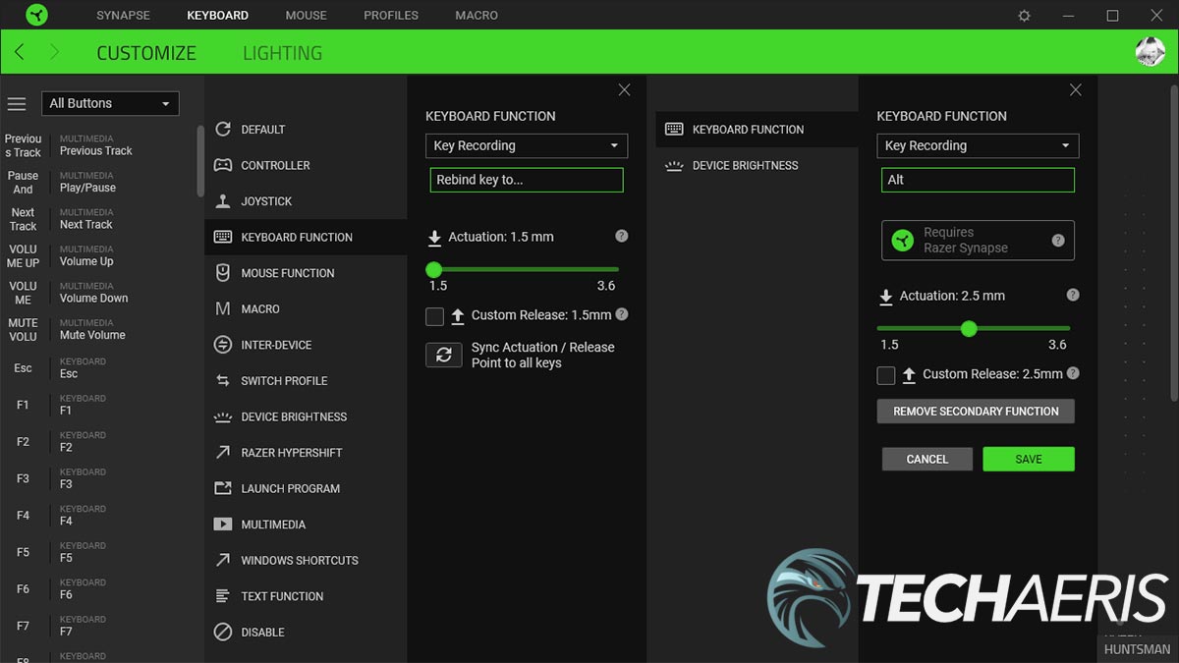Screen dimensions: 1179x663
Task: Switch to the Macro tab
Action: tap(477, 15)
